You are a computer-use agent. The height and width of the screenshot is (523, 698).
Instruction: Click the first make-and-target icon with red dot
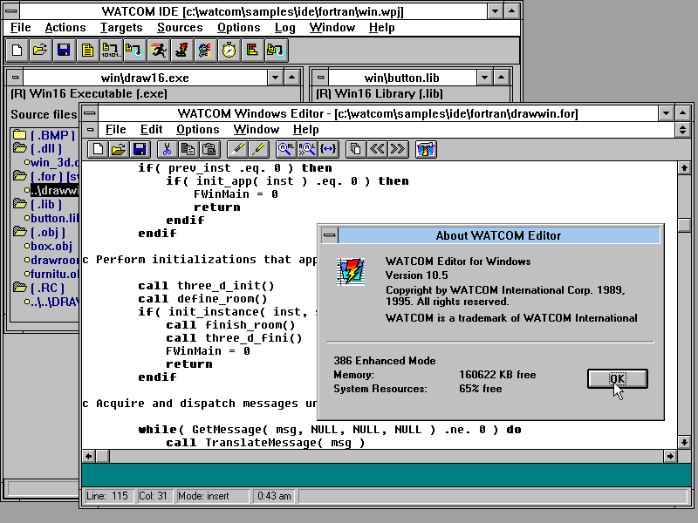point(134,50)
